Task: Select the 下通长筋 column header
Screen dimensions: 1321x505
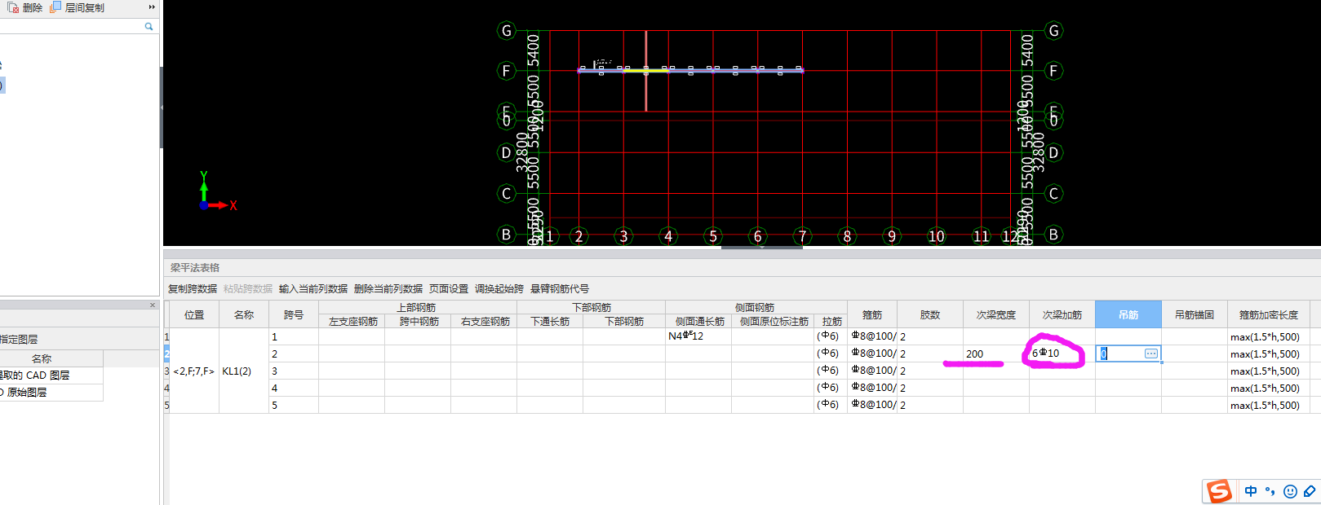Action: 550,322
